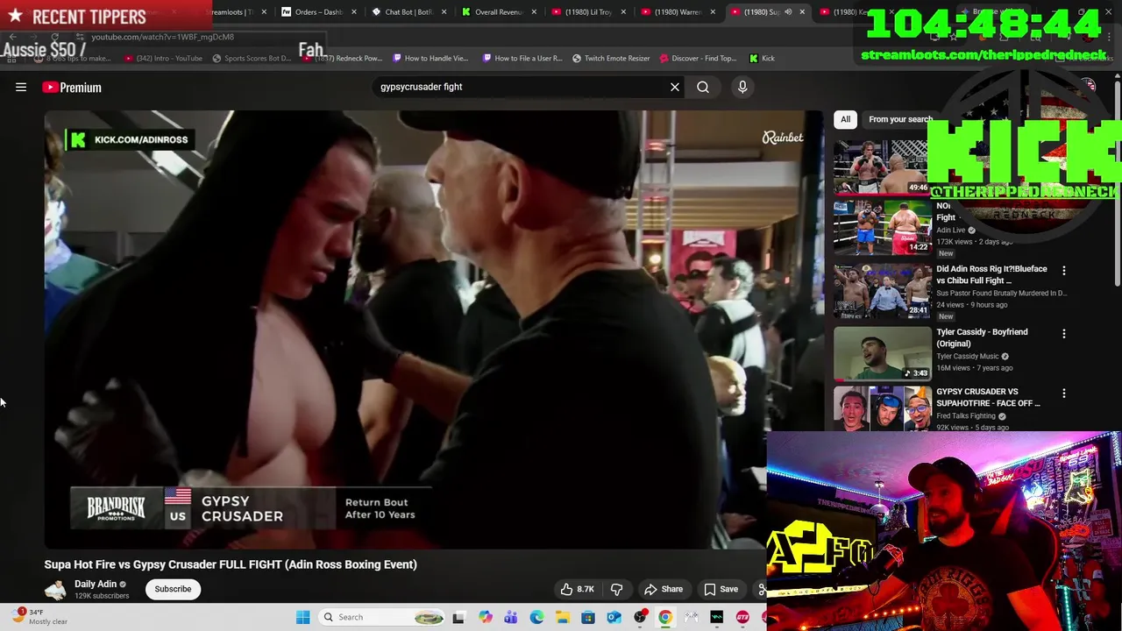
Task: Close the Overall Revenue tab
Action: (534, 12)
